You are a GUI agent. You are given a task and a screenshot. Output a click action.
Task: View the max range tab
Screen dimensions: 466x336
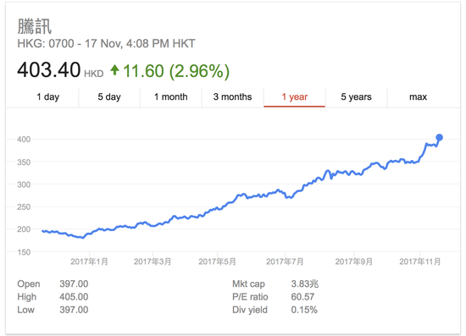tap(418, 96)
